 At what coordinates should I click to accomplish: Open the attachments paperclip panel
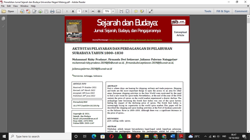click(3, 26)
